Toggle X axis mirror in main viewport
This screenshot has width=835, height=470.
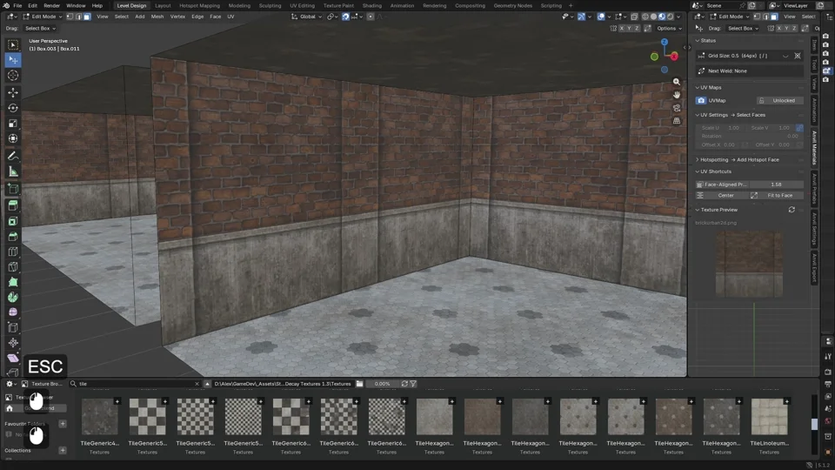pos(621,28)
